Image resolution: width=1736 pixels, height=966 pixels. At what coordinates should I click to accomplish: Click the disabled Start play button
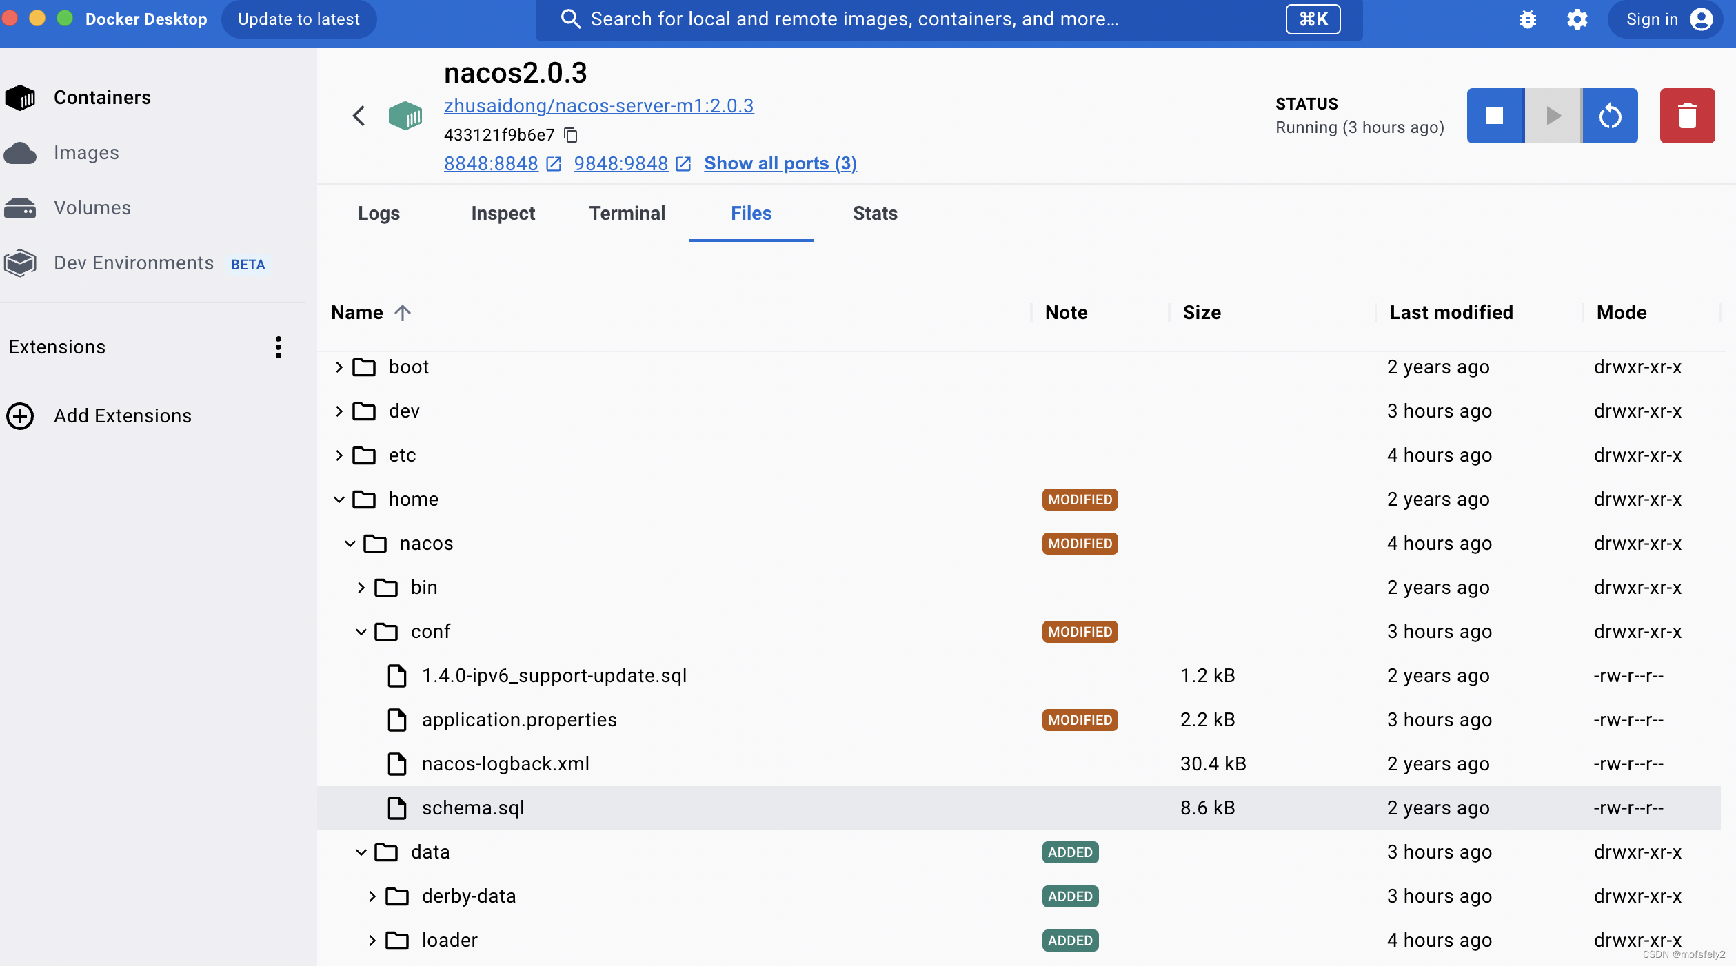tap(1553, 116)
